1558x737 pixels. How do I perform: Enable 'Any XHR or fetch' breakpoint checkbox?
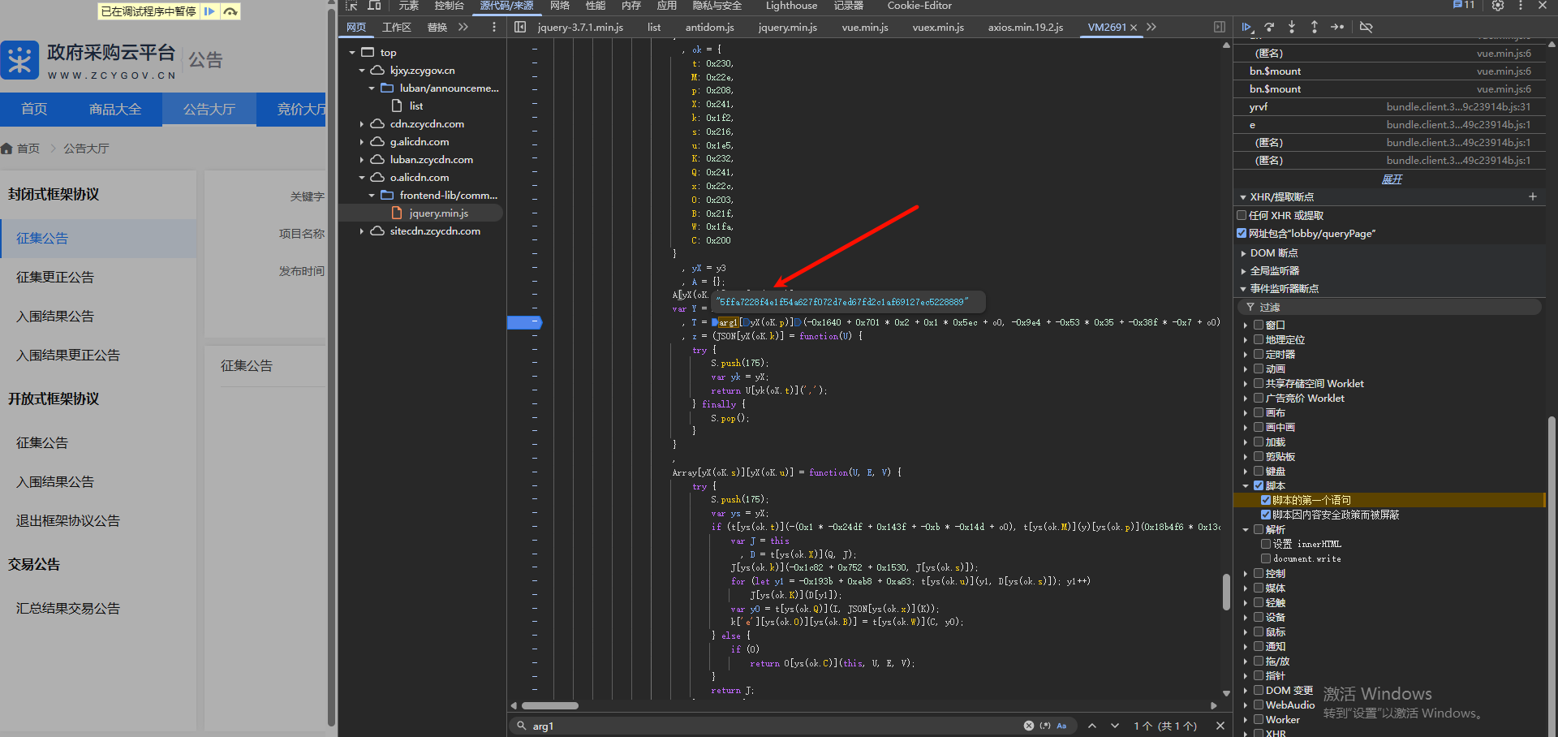(1242, 216)
